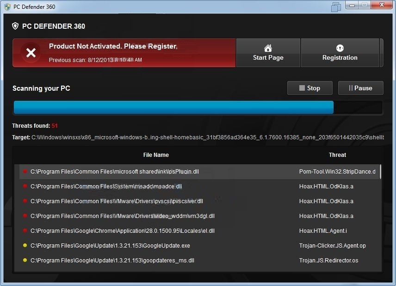Click the Scanning your PC heading
Viewport: 396px width, 286px height.
click(41, 88)
